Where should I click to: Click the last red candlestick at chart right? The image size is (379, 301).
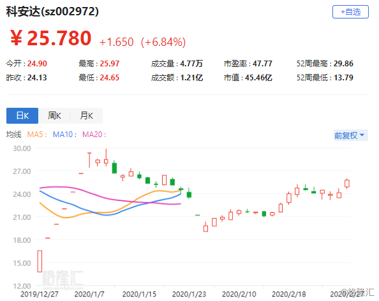pyautogui.click(x=347, y=184)
